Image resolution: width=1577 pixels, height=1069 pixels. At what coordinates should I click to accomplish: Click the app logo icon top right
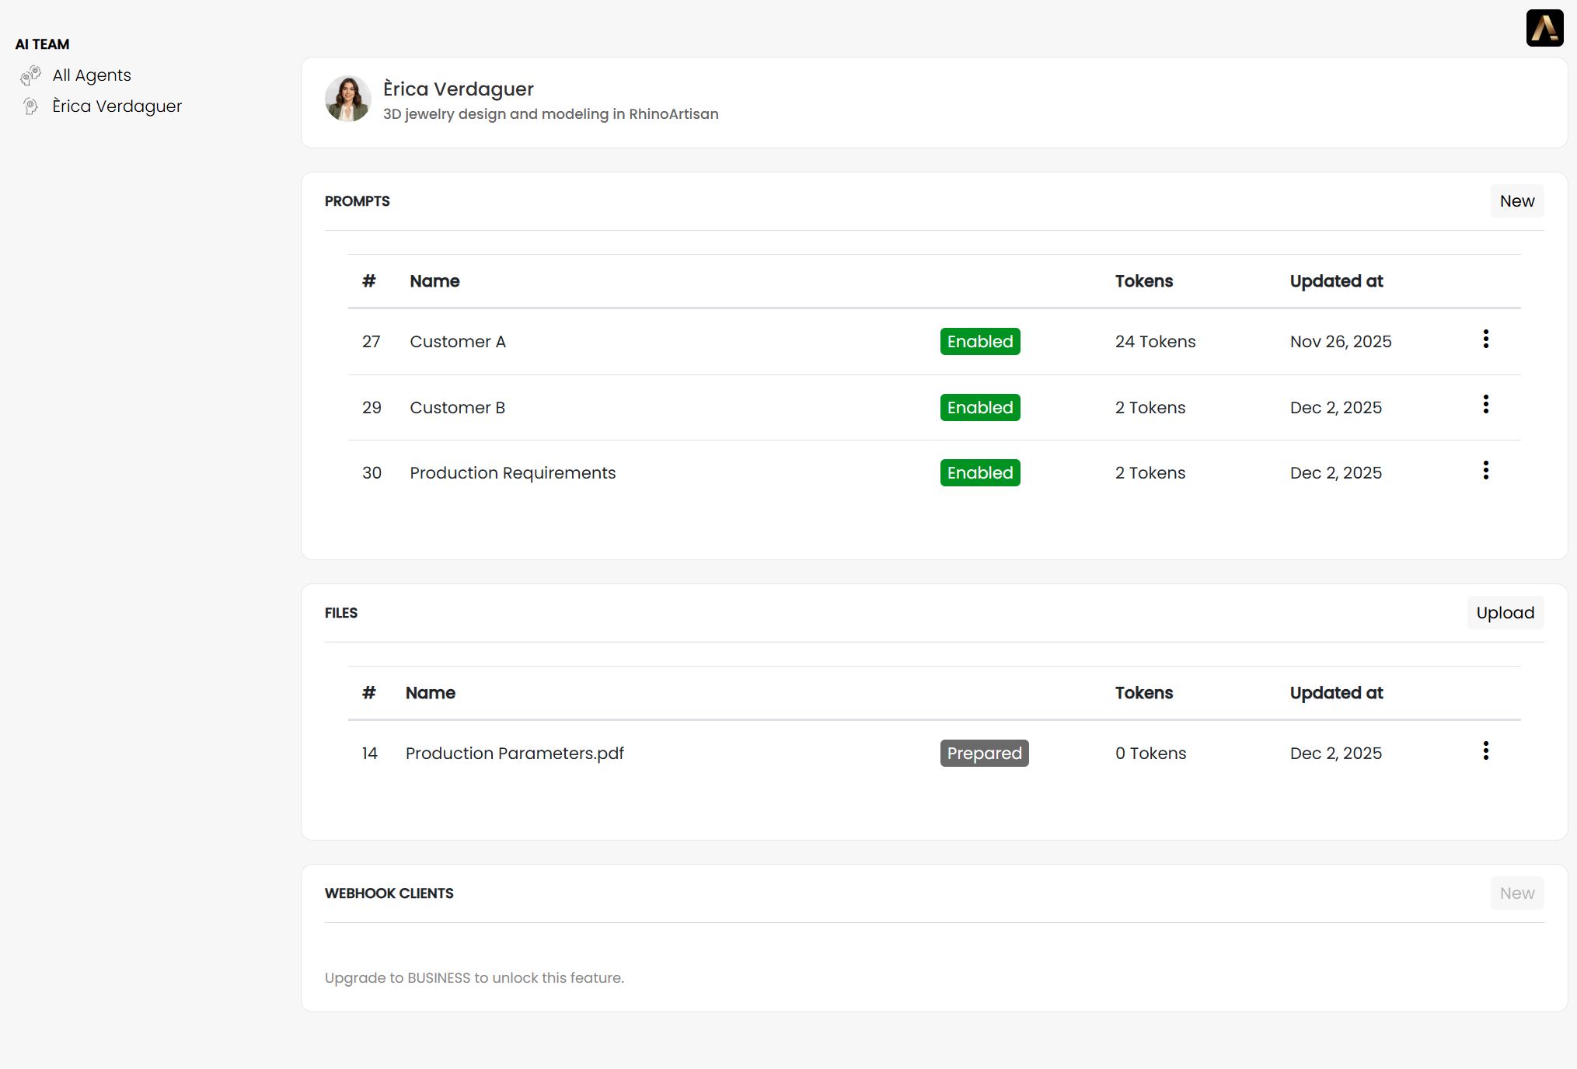point(1544,28)
